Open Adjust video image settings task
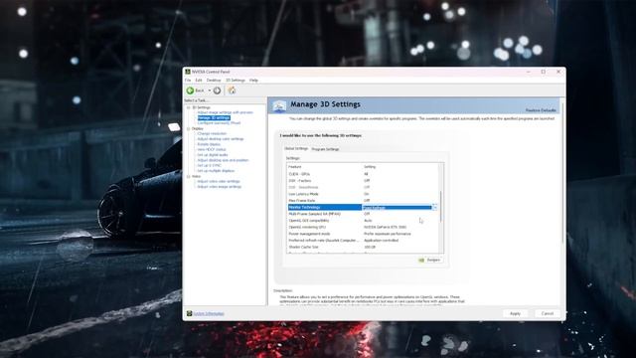Image resolution: width=636 pixels, height=358 pixels. pos(219,187)
